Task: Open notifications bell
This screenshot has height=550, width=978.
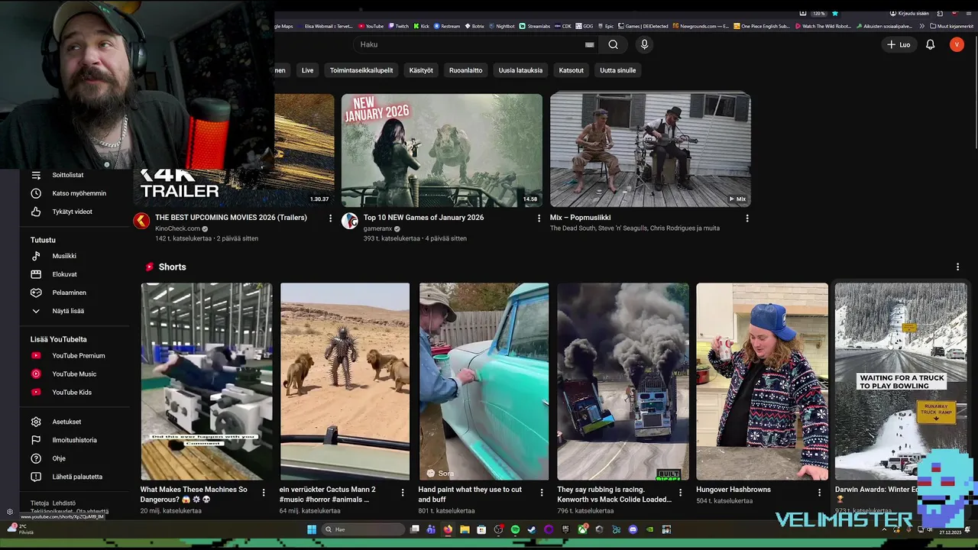Action: coord(930,45)
